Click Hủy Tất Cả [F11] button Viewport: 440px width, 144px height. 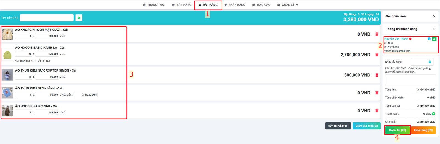coord(338,126)
